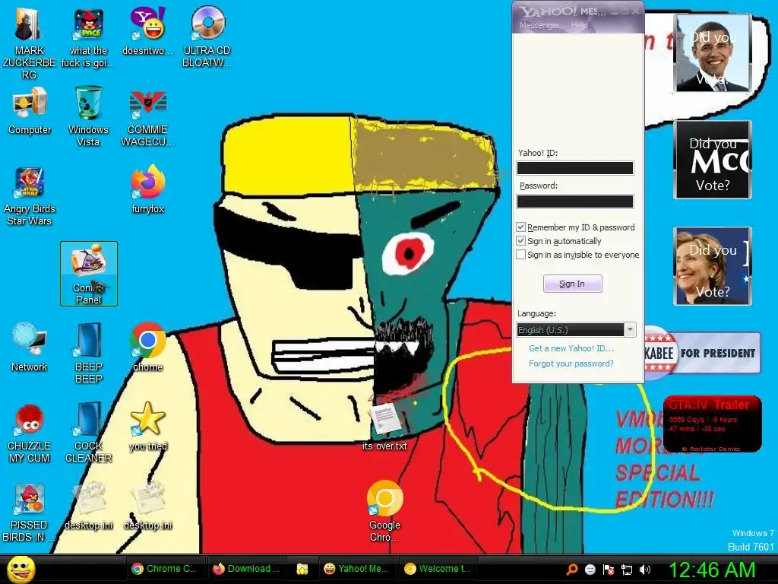
Task: Click the McCain 'Did you Vote?' gadget
Action: 713,160
